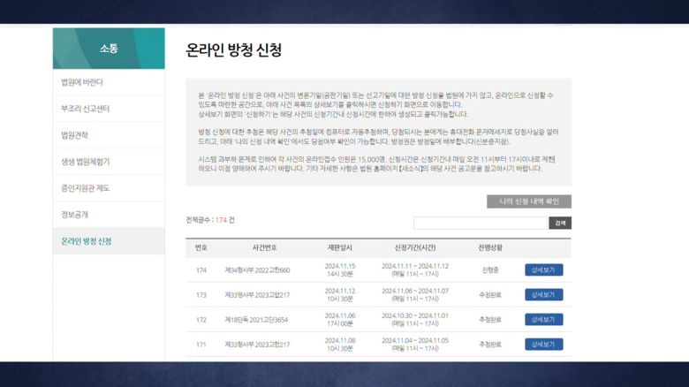Focus the search text field beside 검색

tap(480, 223)
